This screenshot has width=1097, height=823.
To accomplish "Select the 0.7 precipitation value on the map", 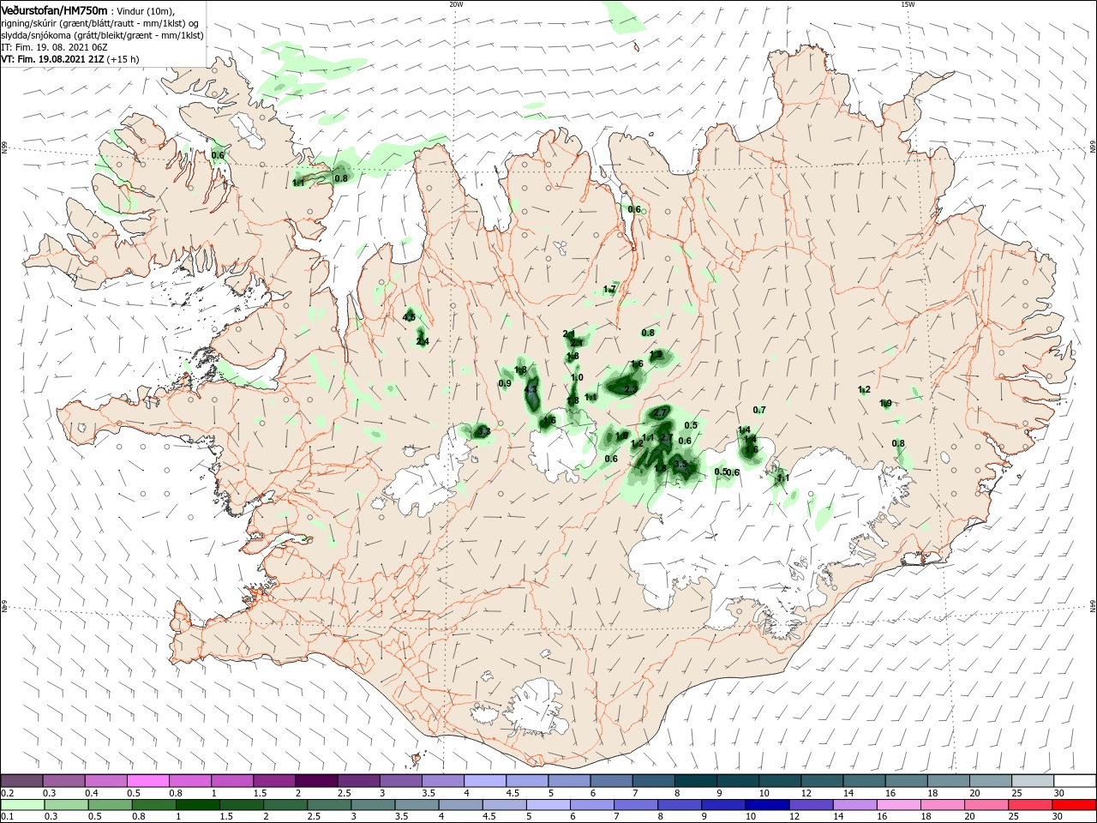I will pyautogui.click(x=759, y=410).
